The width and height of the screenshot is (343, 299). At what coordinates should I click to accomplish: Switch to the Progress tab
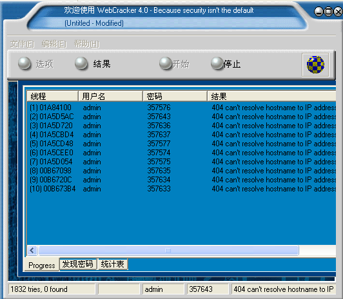41,265
